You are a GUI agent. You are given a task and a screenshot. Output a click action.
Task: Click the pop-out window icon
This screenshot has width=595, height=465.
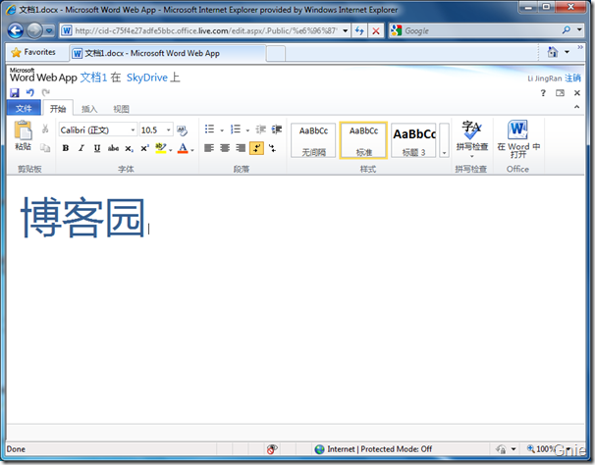(560, 93)
